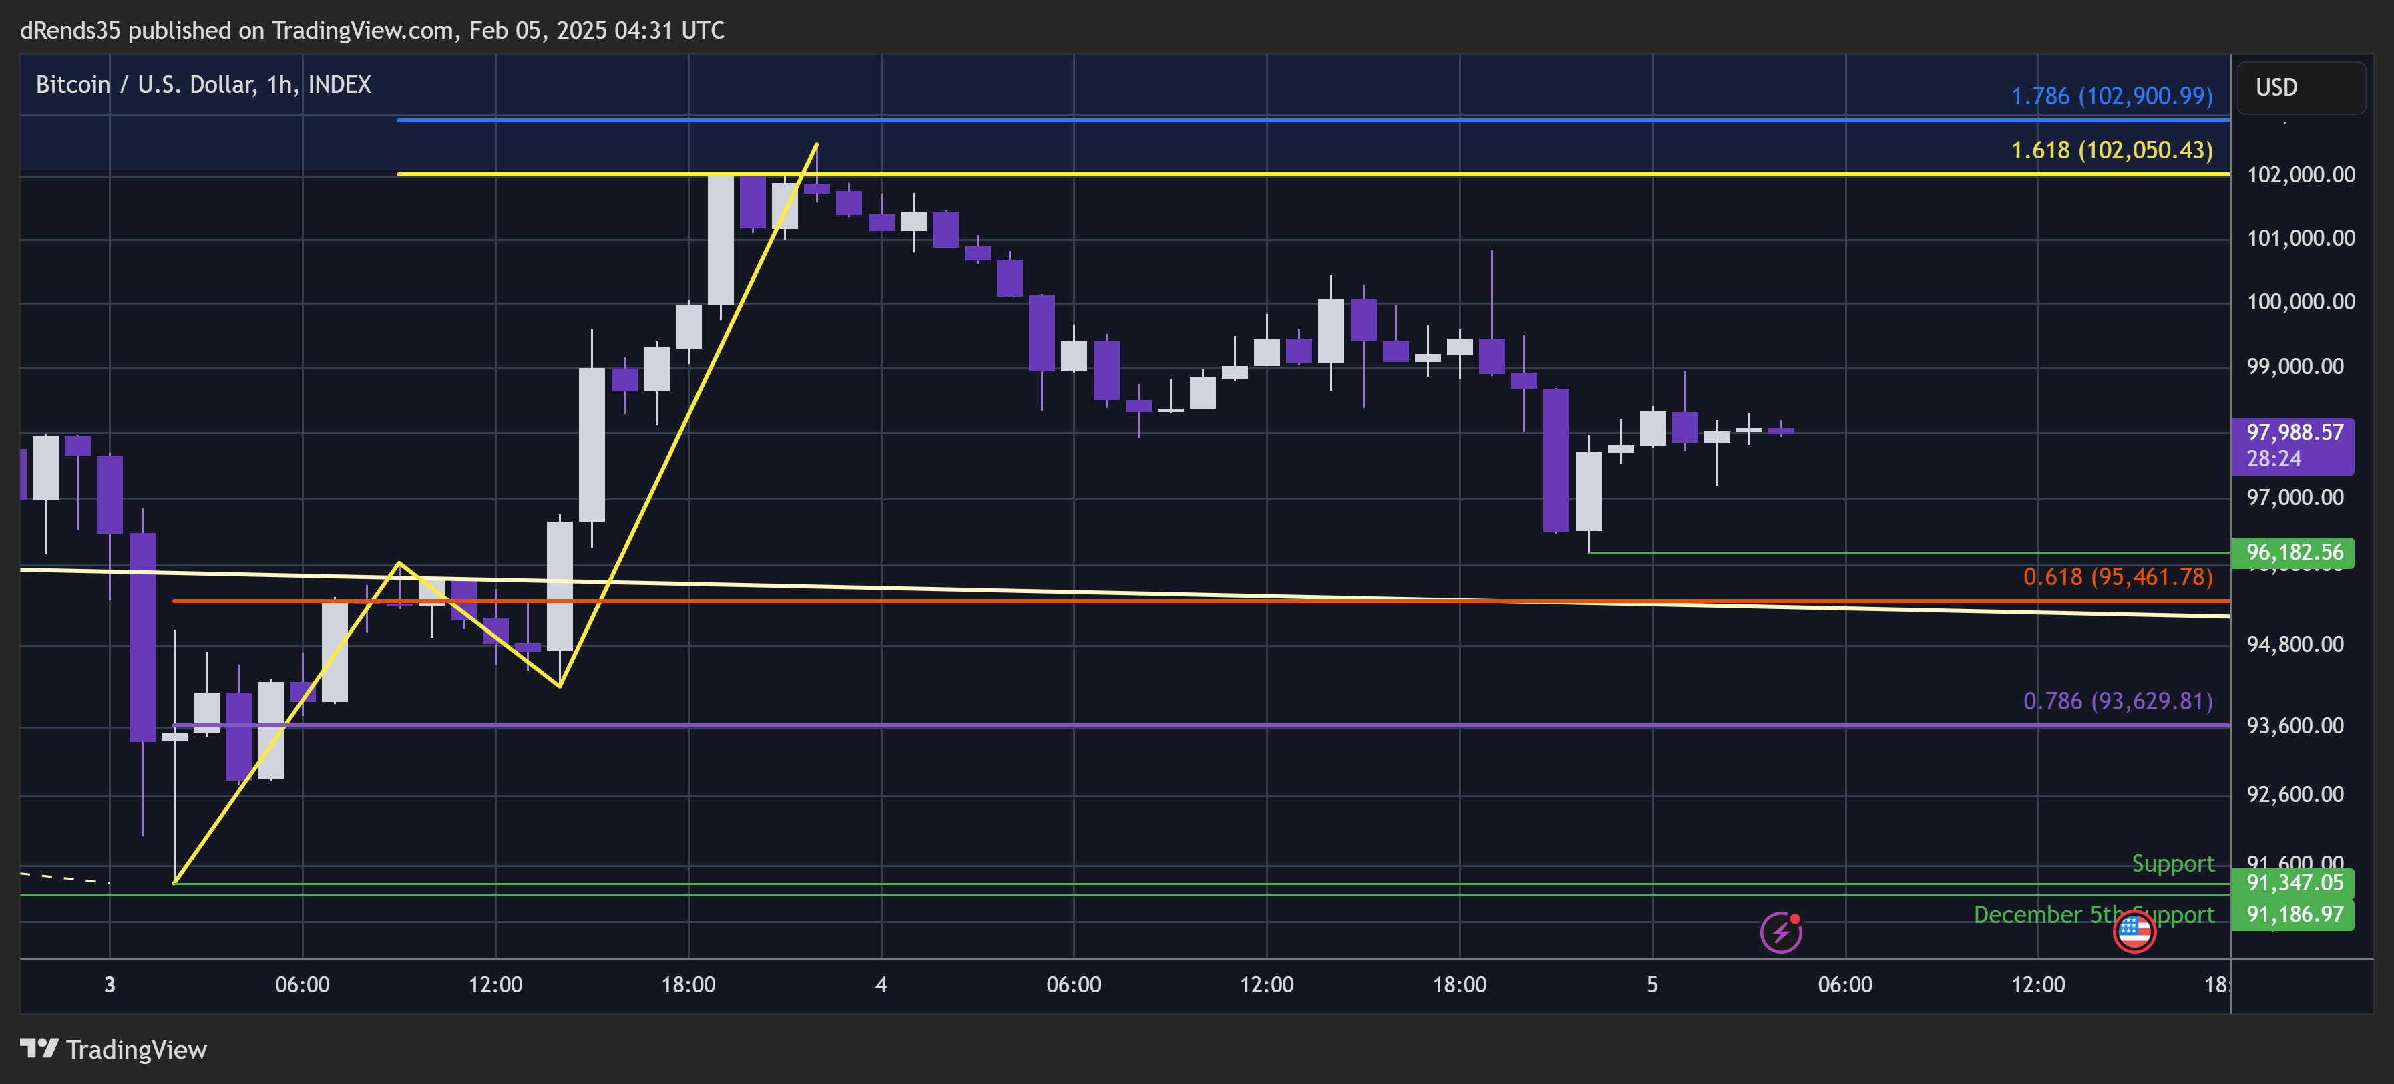The height and width of the screenshot is (1084, 2394).
Task: Click the green Support text label
Action: coord(2173,864)
